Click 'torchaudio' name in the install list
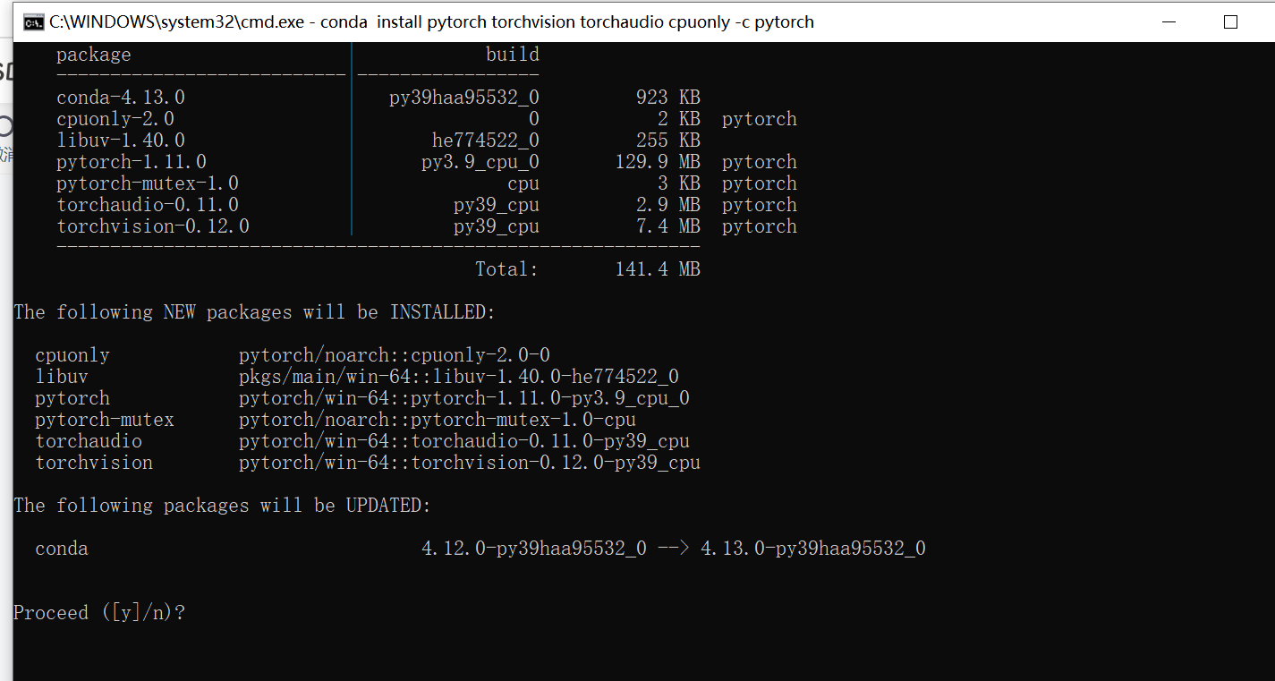 pyautogui.click(x=89, y=441)
